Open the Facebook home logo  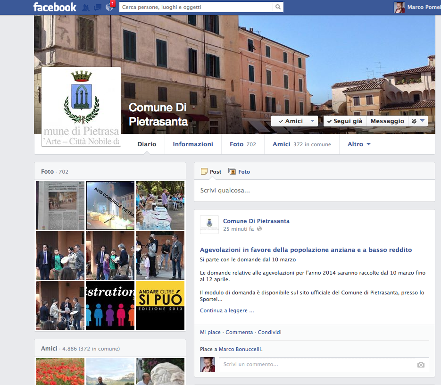click(55, 7)
